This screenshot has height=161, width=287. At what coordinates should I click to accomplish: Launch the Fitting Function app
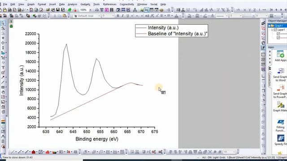[280, 125]
